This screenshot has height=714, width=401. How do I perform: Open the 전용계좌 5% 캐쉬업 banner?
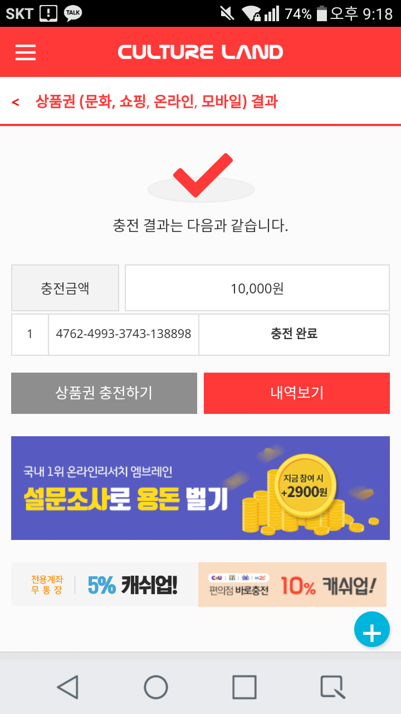tap(105, 585)
